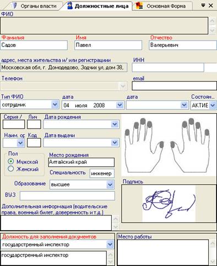The height and width of the screenshot is (266, 217).
Task: Select the Мужской radio button
Action: point(11,162)
